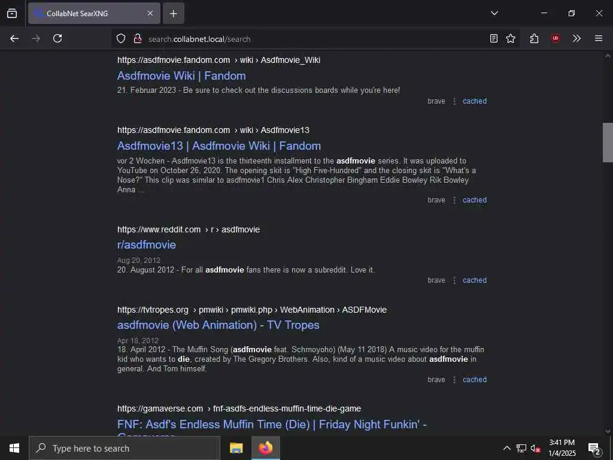Click scrollbar up arrow

pos(608,56)
